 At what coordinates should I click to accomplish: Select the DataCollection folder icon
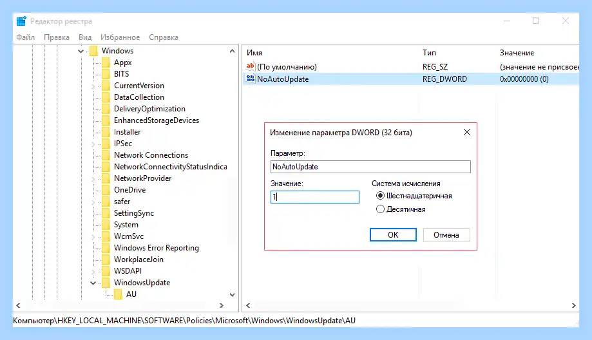tap(106, 97)
